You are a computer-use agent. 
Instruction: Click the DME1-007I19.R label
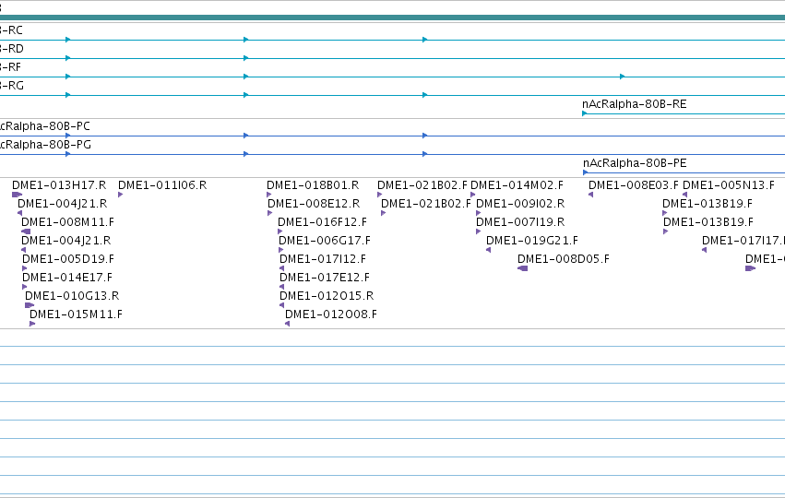pos(520,222)
